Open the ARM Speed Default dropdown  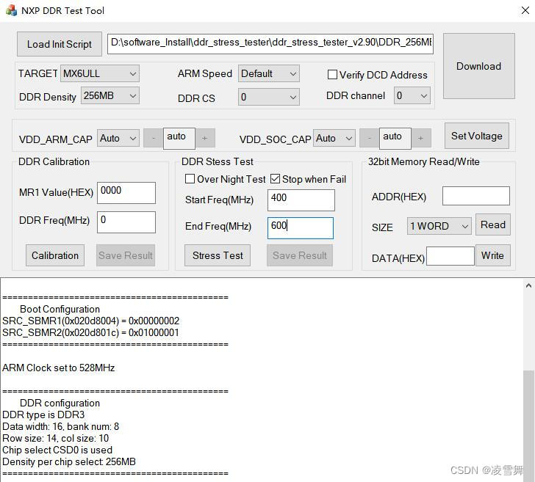pos(268,73)
